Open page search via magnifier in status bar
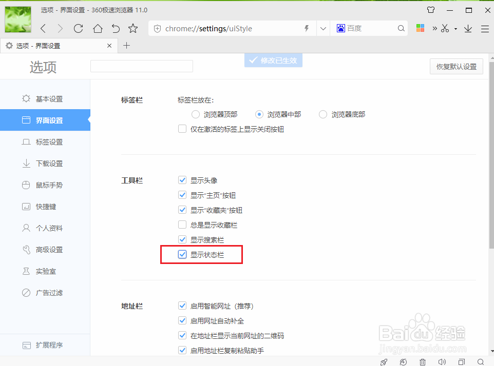The width and height of the screenshot is (494, 366). click(x=481, y=361)
